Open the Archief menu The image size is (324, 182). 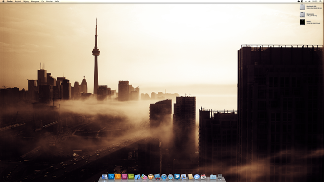[18, 1]
